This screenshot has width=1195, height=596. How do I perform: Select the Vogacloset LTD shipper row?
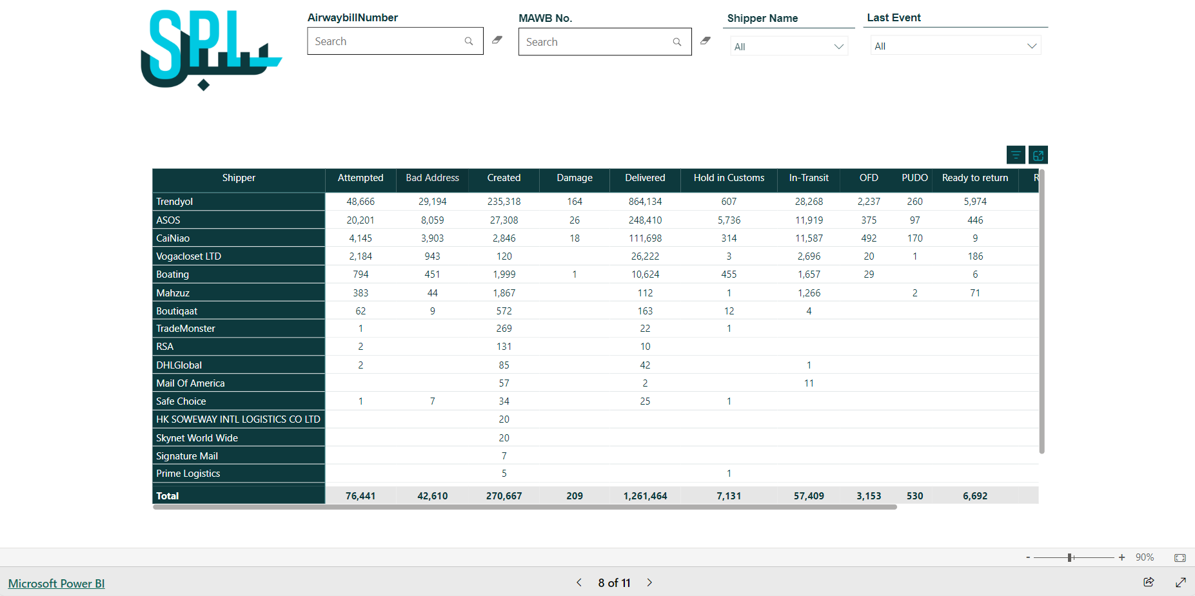point(239,256)
